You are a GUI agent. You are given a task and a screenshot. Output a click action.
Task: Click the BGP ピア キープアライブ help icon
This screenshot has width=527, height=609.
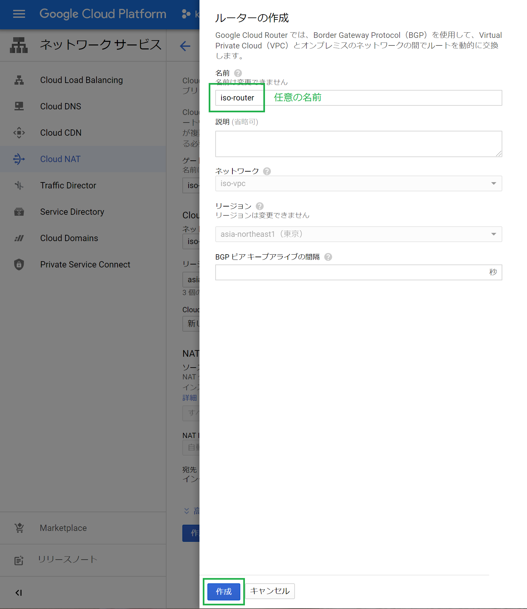328,257
